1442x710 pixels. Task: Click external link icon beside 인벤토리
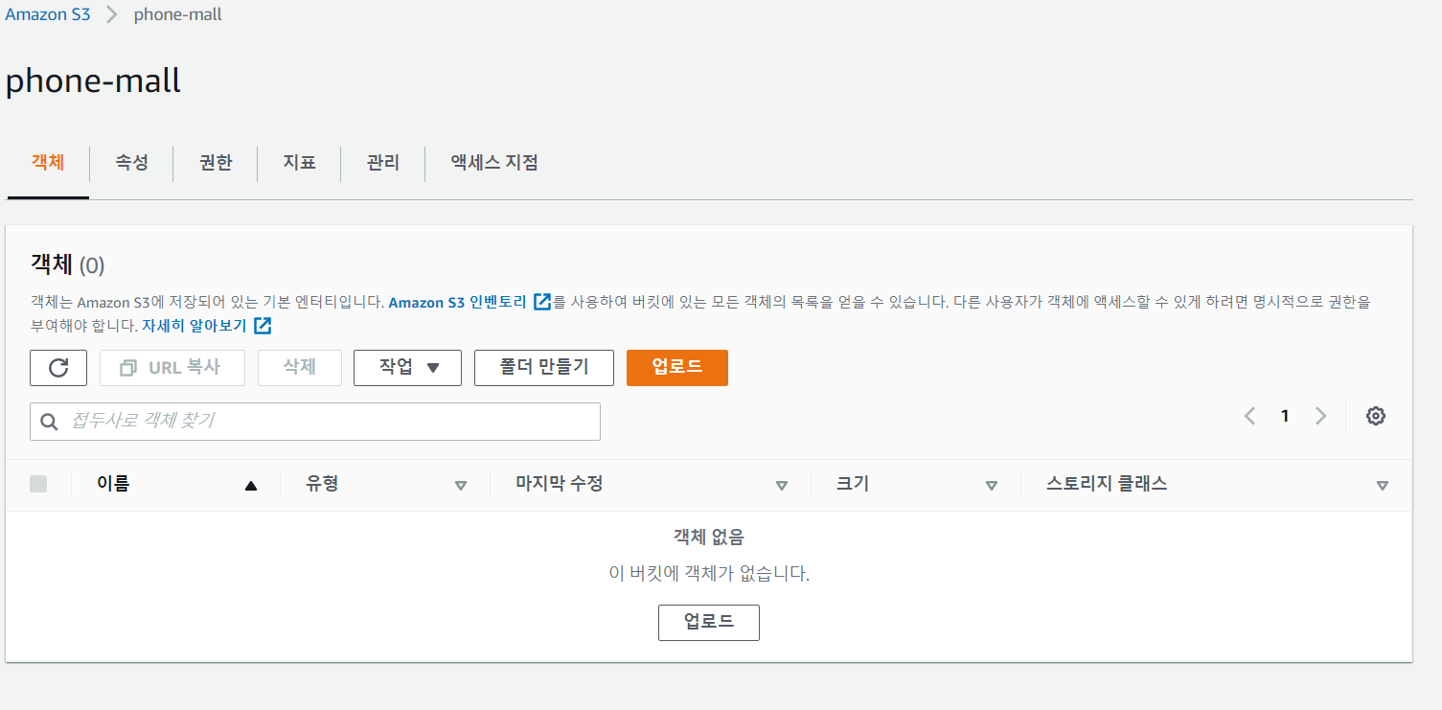pyautogui.click(x=542, y=302)
